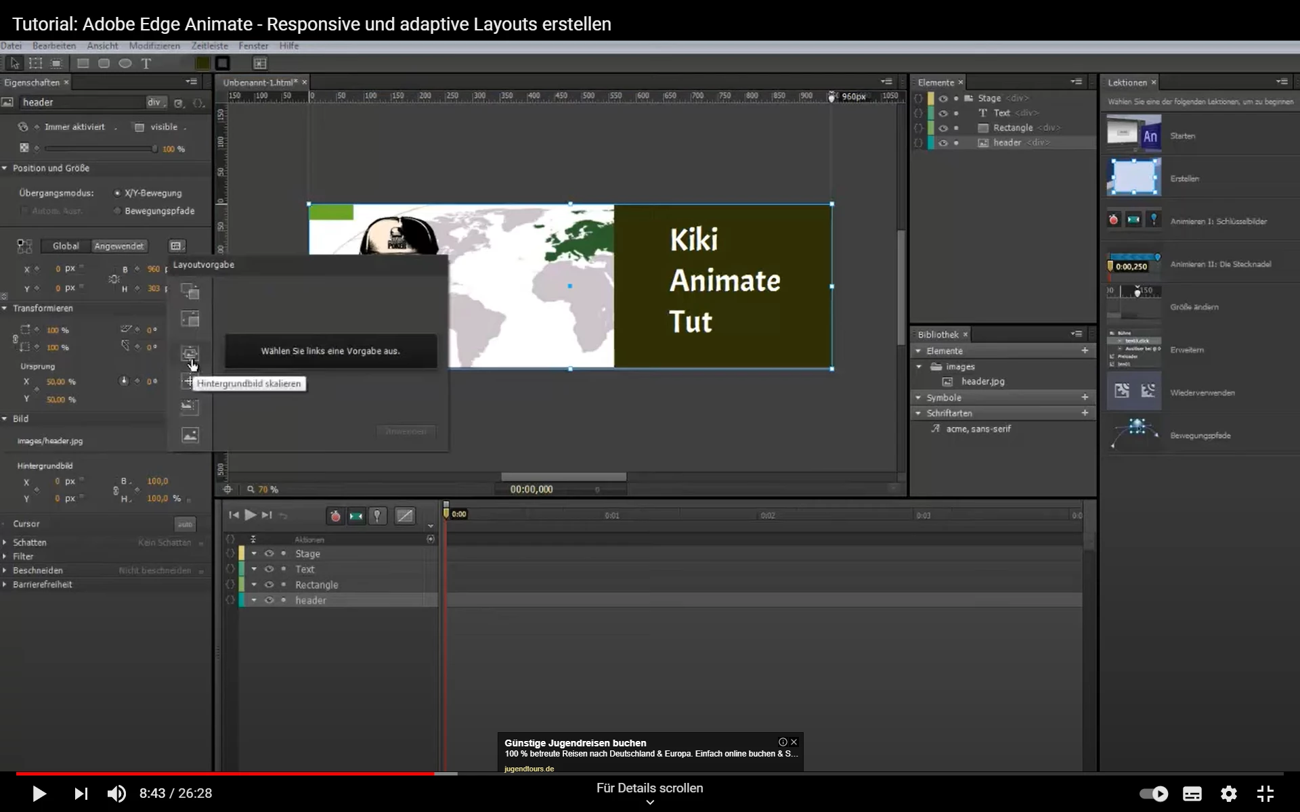Image resolution: width=1300 pixels, height=812 pixels.
Task: Select the Bewegungspfade radio button
Action: point(117,211)
